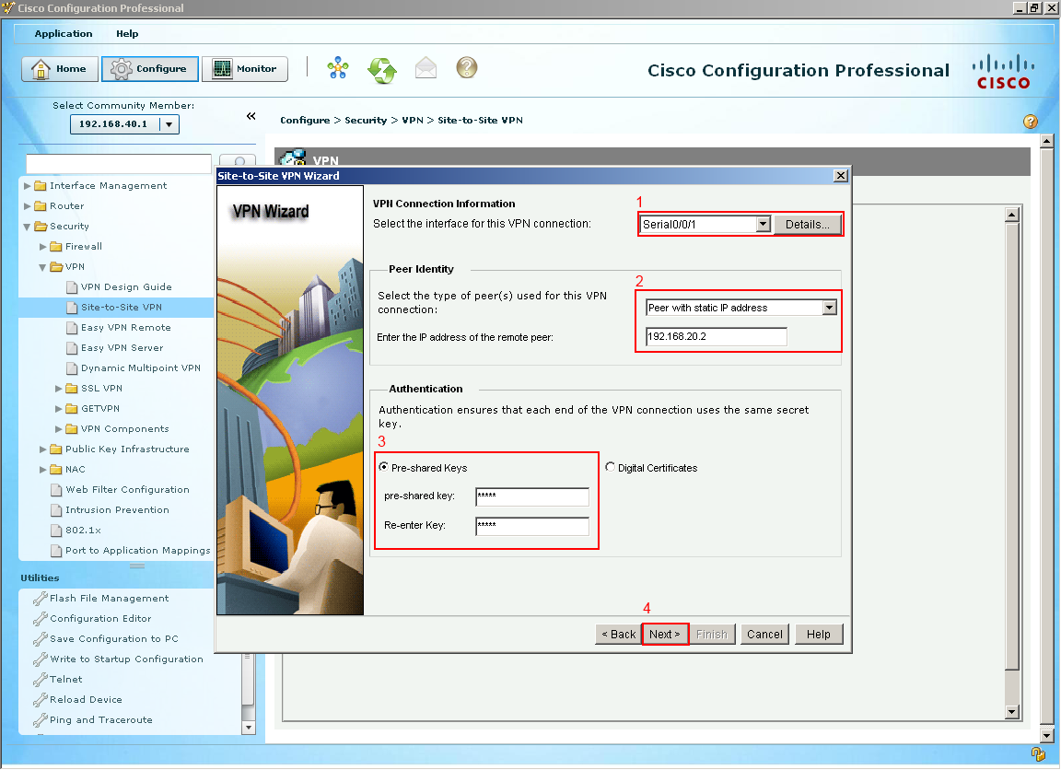Image resolution: width=1061 pixels, height=770 pixels.
Task: Click the search field in the navigation pane
Action: (x=119, y=164)
